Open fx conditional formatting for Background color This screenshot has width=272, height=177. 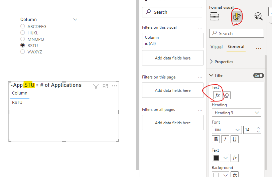235,174
